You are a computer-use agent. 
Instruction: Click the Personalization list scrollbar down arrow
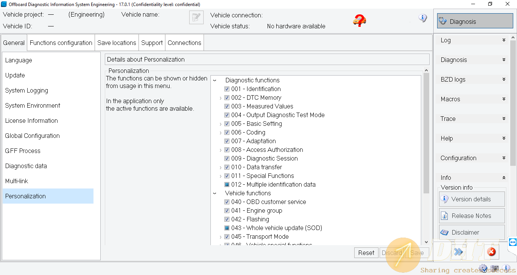tap(426, 242)
